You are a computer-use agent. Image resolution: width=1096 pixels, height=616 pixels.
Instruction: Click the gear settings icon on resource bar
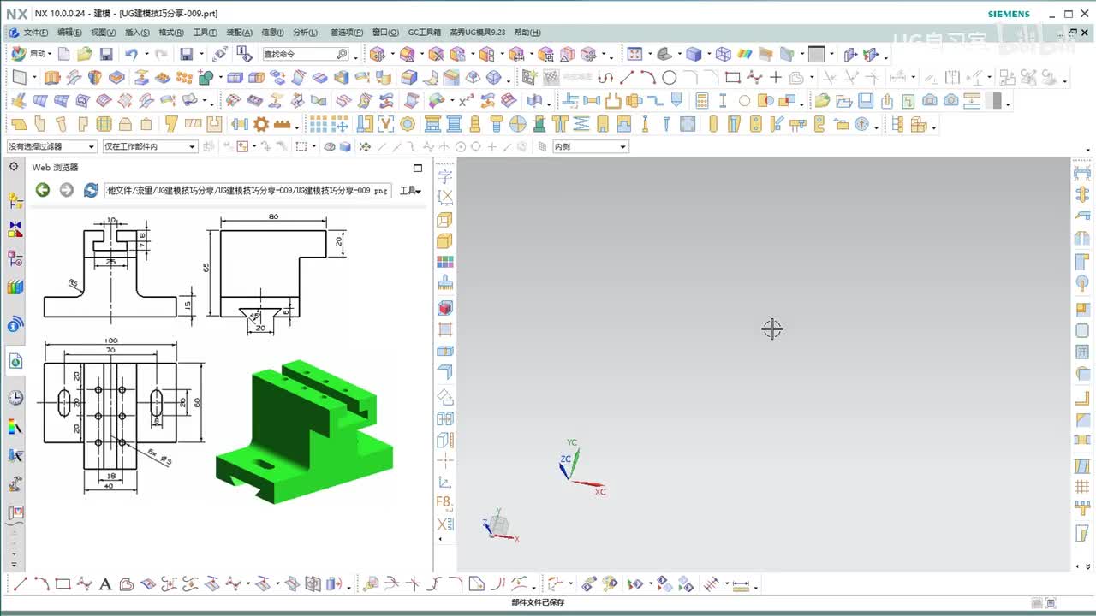(14, 166)
